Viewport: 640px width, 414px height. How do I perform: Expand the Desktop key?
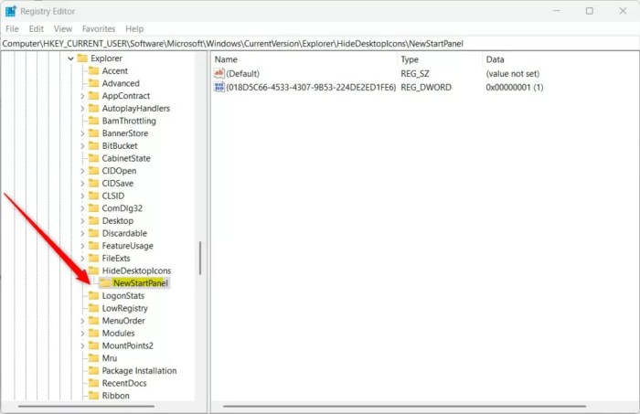pyautogui.click(x=82, y=221)
